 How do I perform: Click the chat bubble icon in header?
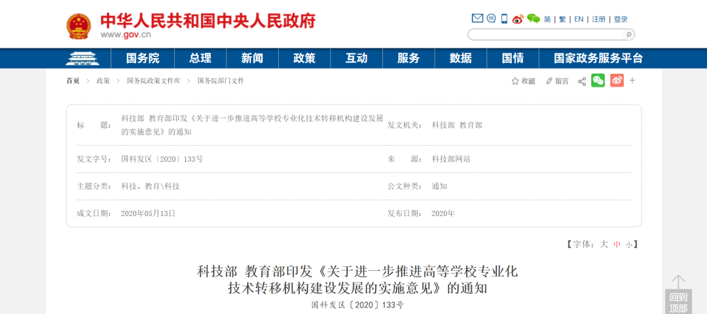click(492, 18)
